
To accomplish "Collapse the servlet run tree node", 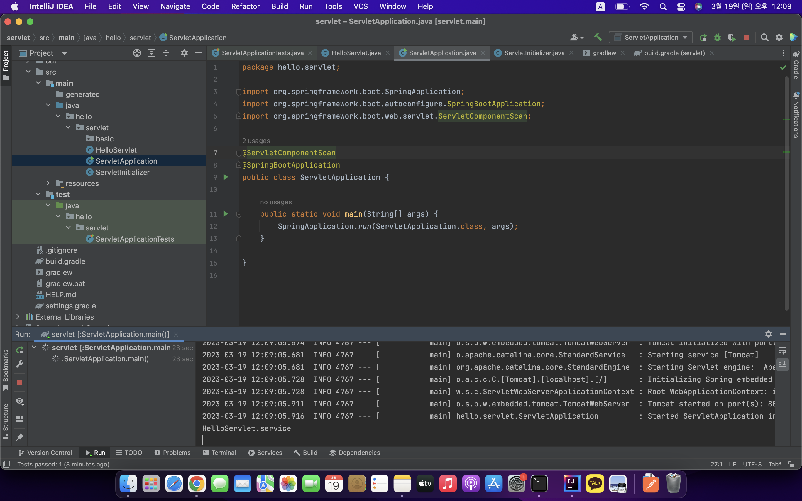I will pyautogui.click(x=35, y=347).
